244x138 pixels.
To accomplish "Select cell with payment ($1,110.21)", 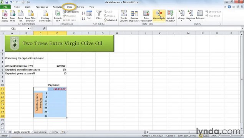I will (57, 89).
